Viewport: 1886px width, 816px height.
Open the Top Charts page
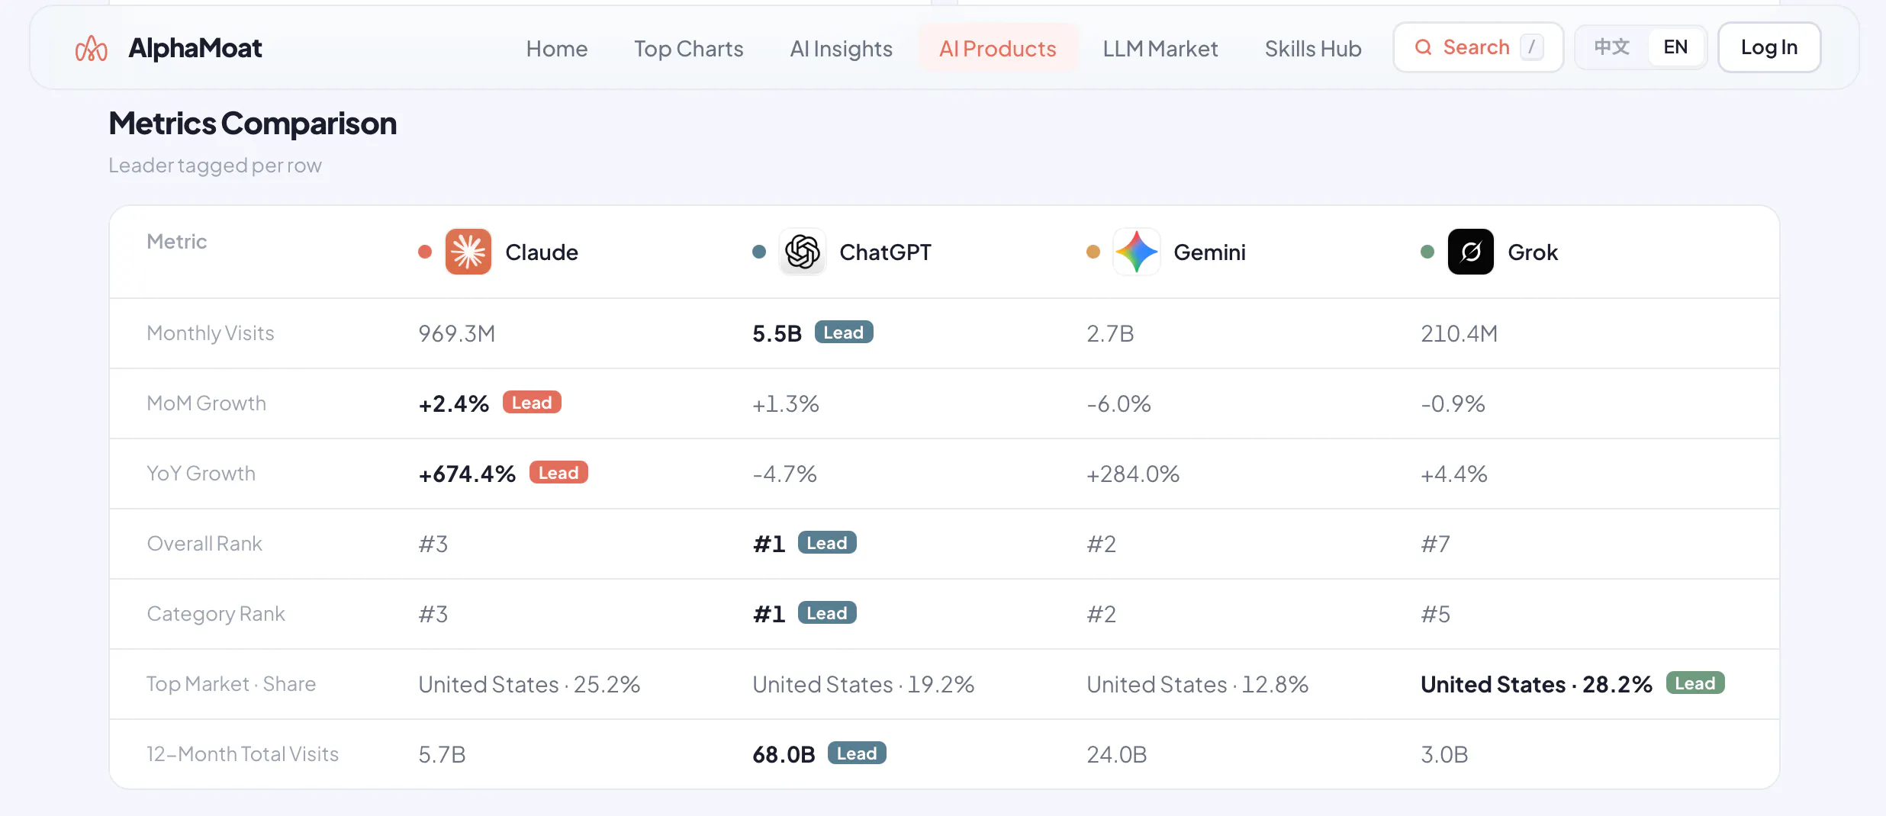(689, 48)
